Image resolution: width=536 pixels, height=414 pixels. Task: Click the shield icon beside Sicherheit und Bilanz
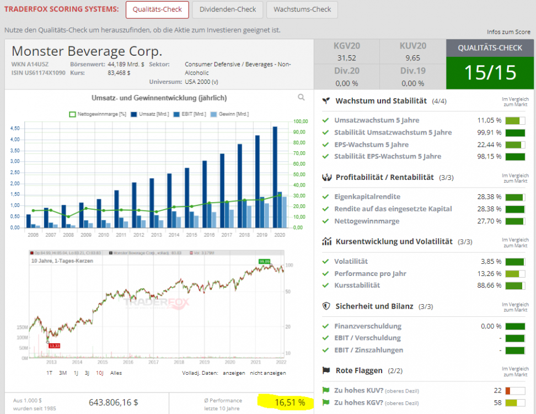(x=326, y=306)
